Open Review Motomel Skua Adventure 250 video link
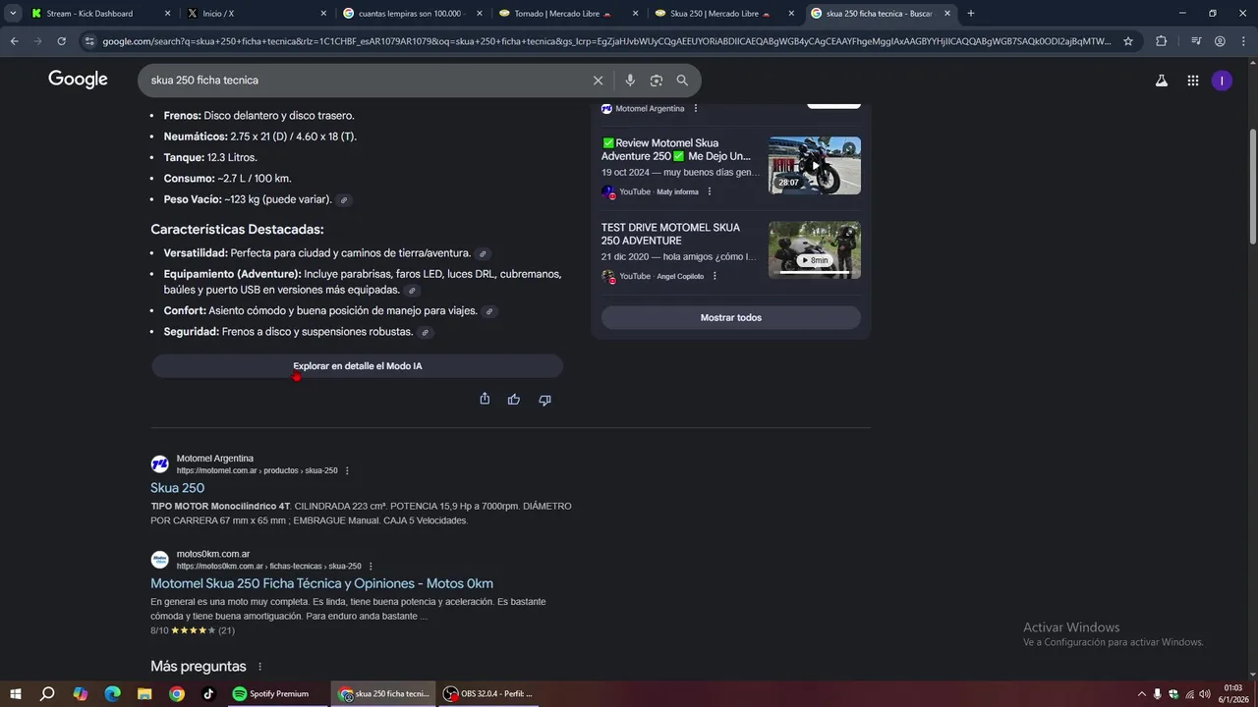Viewport: 1258px width, 707px height. pos(676,149)
